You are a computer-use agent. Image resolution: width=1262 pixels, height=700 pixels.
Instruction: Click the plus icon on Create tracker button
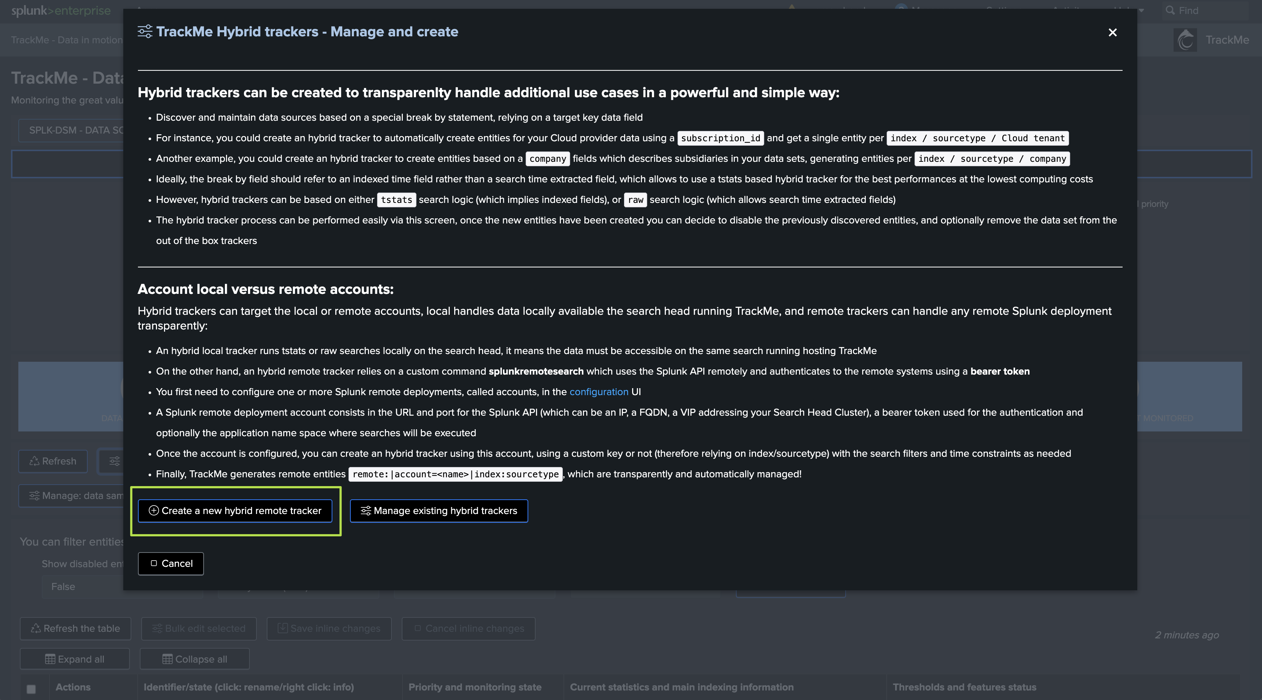click(x=154, y=511)
